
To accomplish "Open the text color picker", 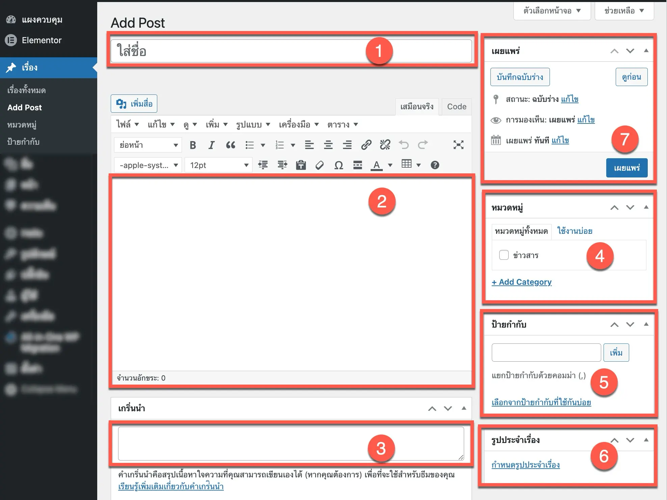I will (x=376, y=165).
